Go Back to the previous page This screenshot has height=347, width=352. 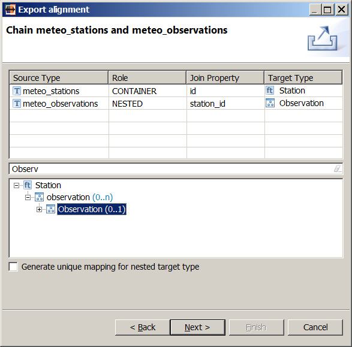(143, 327)
